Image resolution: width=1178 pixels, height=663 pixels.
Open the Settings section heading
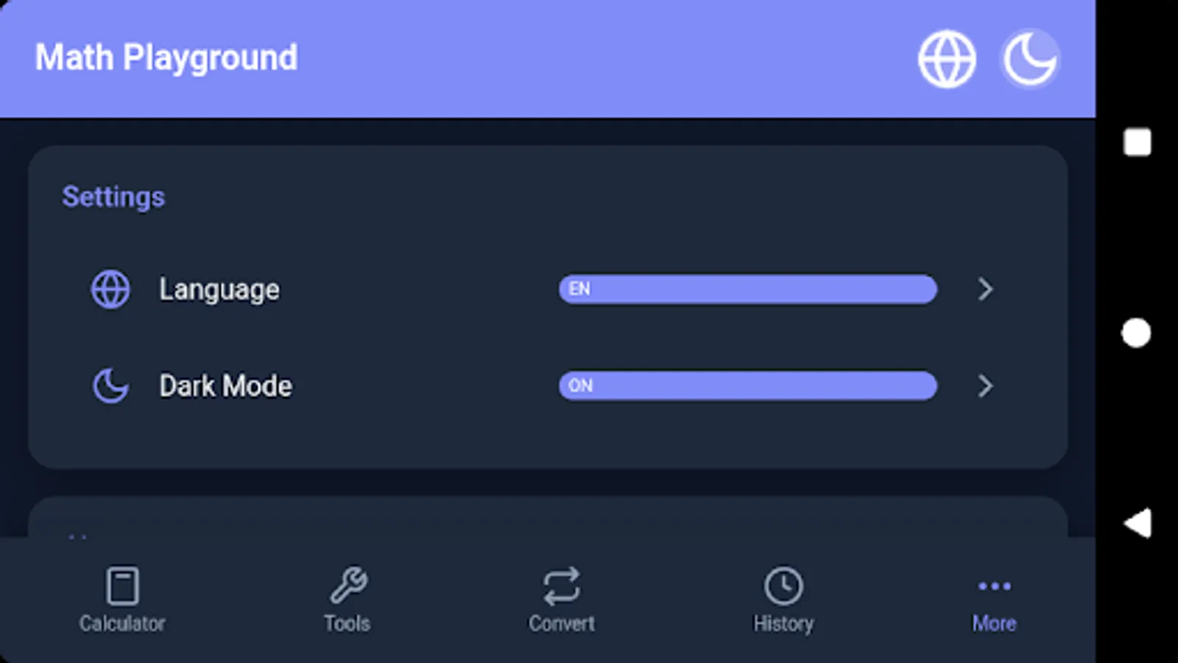(x=113, y=196)
